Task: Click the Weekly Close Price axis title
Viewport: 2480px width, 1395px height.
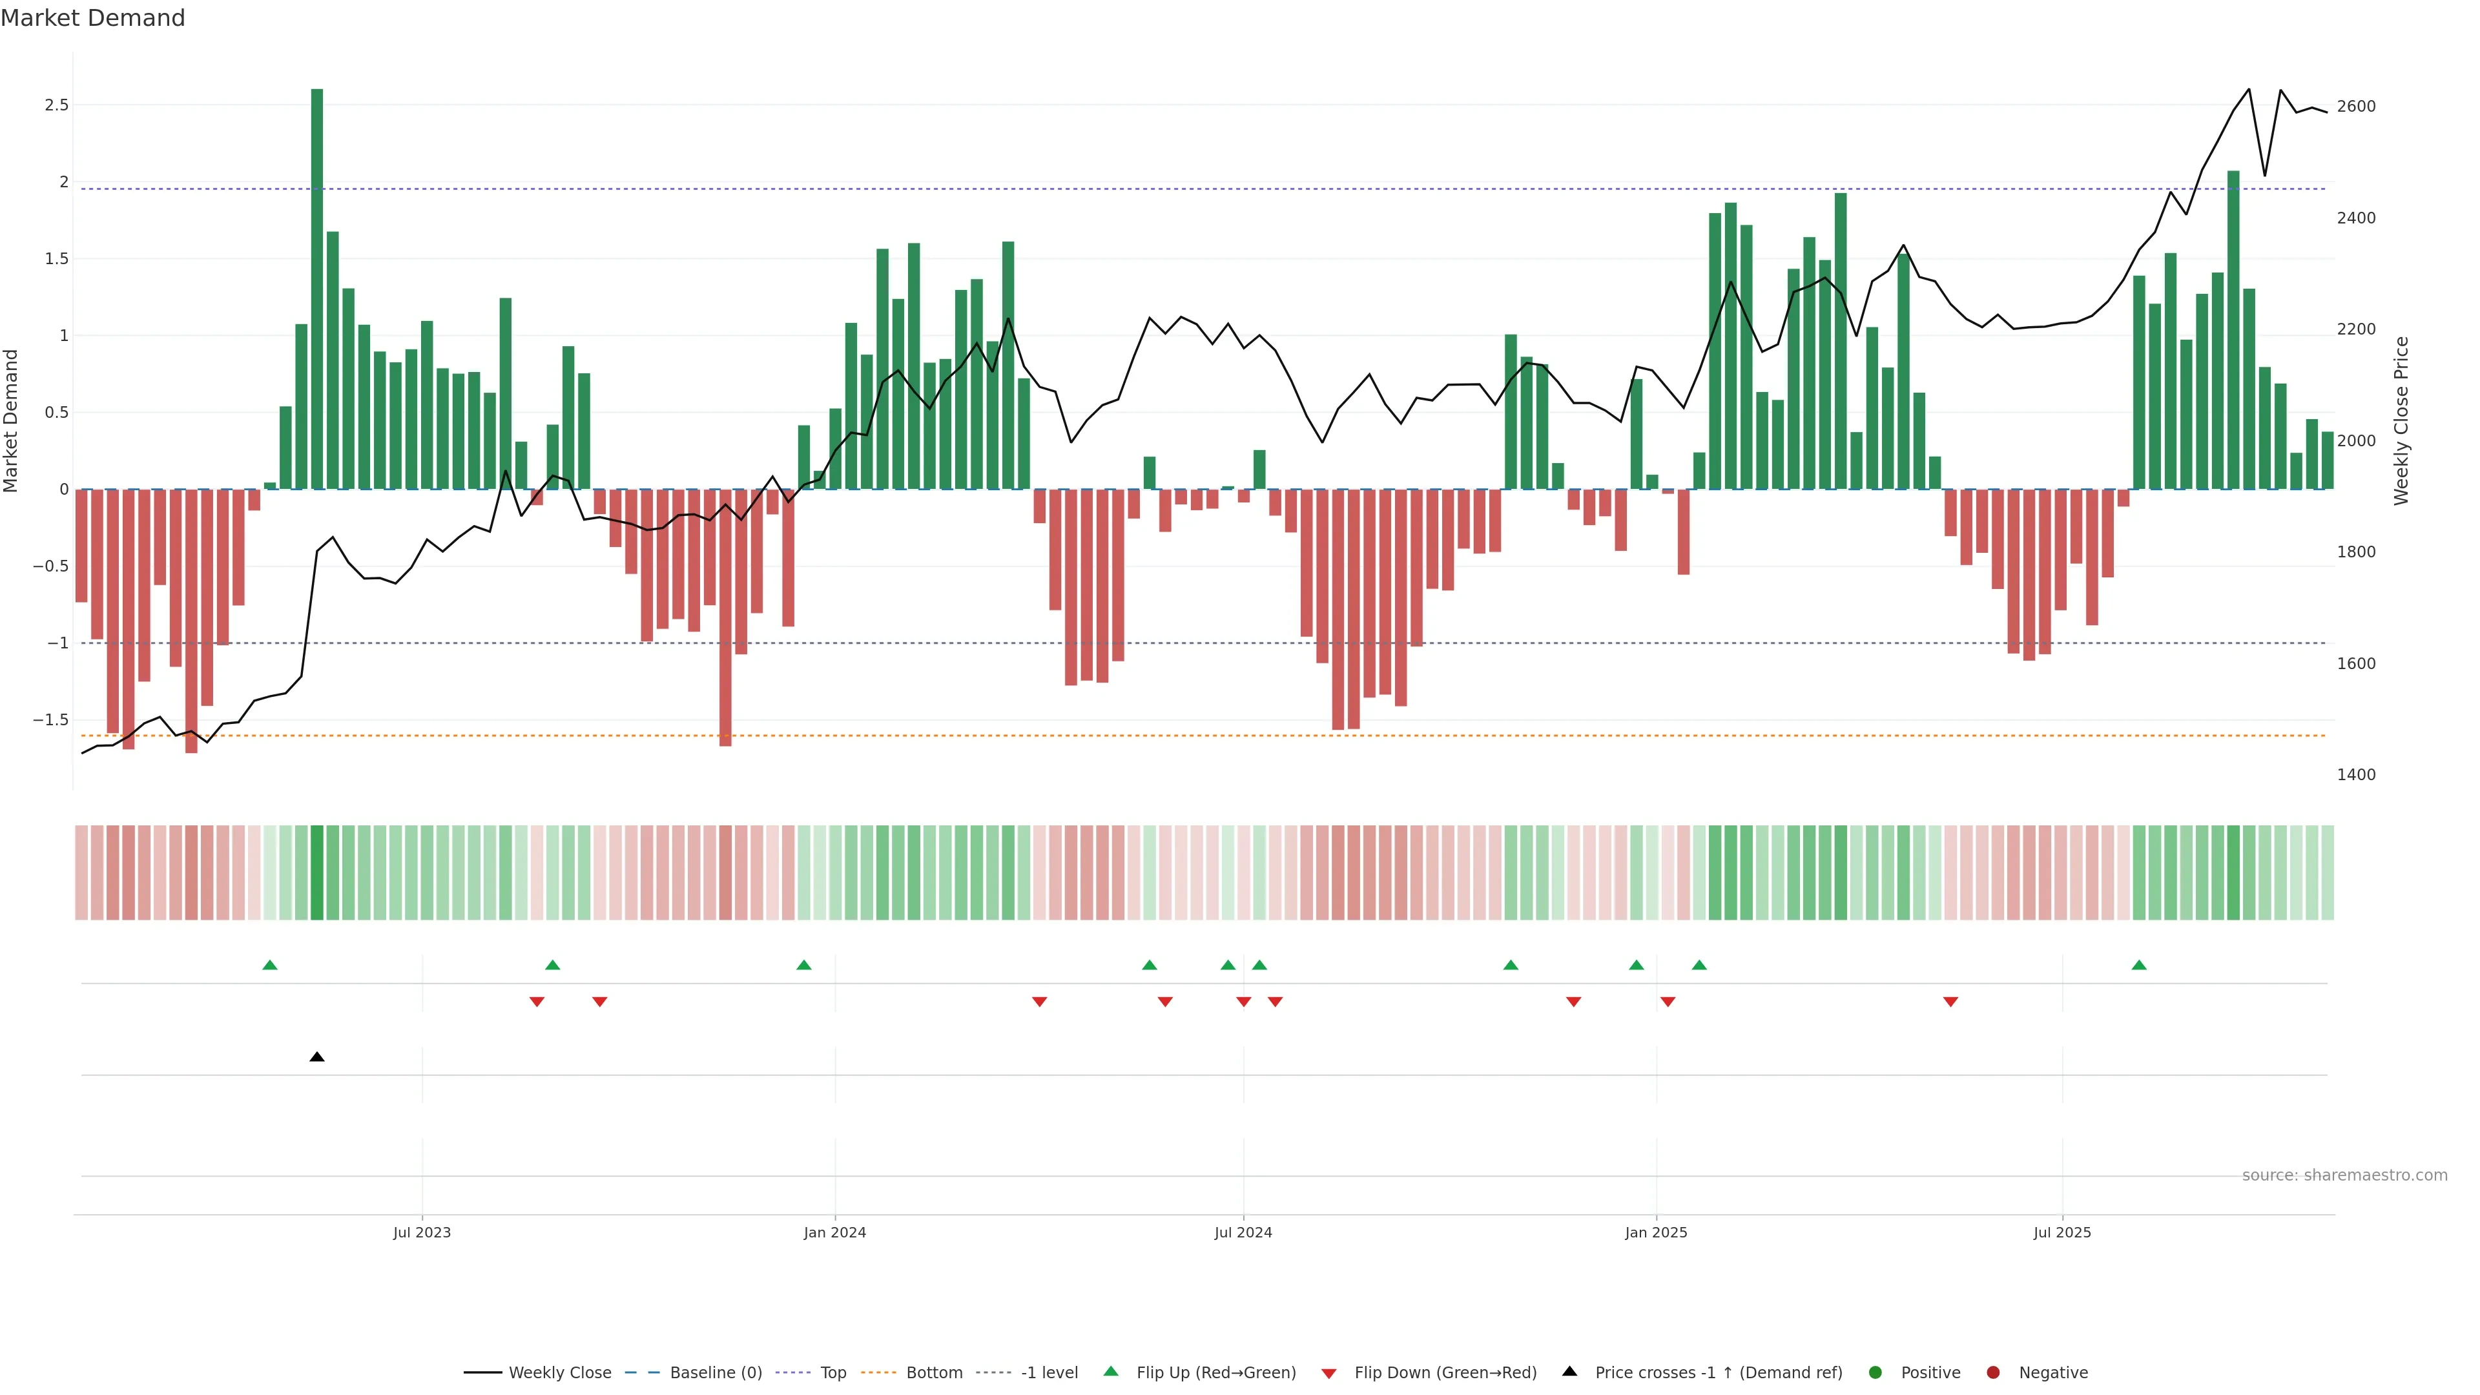Action: click(2401, 420)
